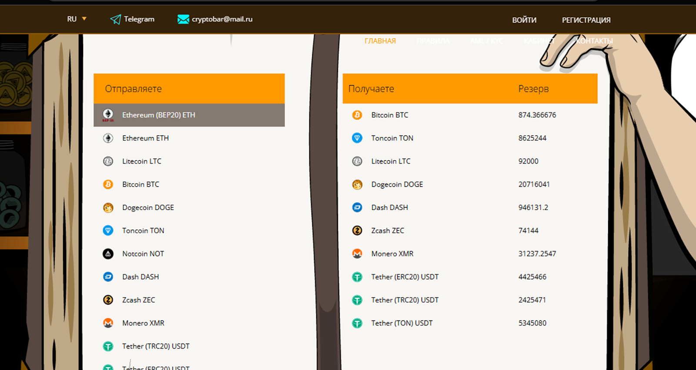Click Dogecoin icon in Получаете list
The width and height of the screenshot is (696, 370).
click(357, 185)
